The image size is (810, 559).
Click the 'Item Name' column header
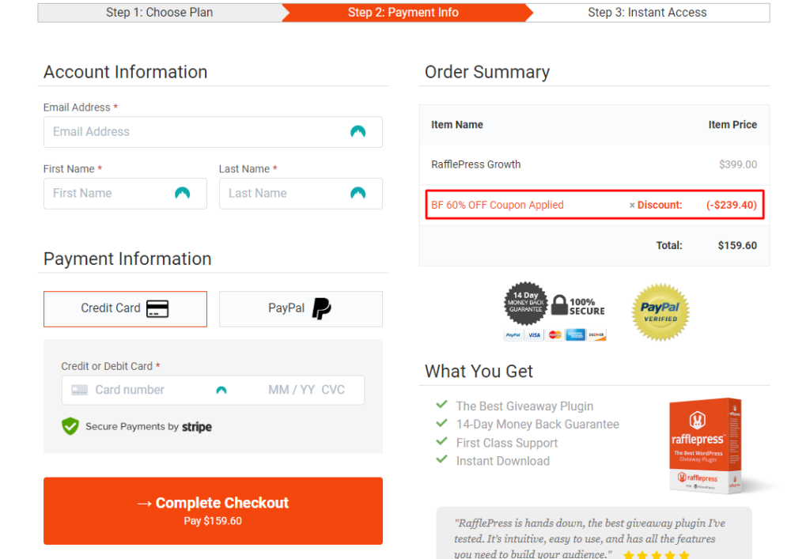click(x=457, y=125)
